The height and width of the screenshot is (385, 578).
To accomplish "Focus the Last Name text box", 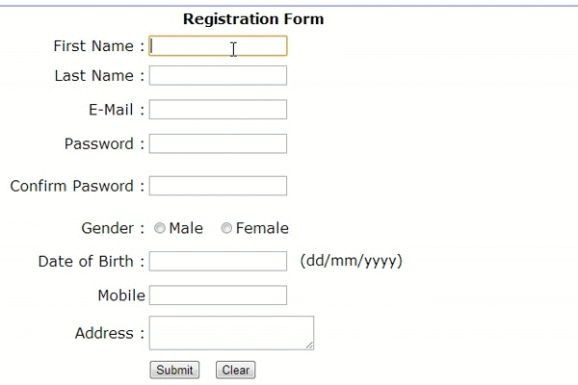I will (x=218, y=75).
